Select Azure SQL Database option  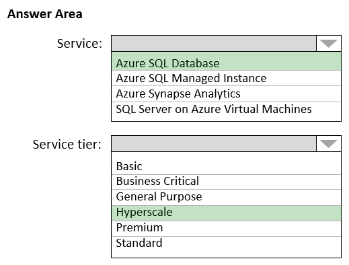click(226, 61)
